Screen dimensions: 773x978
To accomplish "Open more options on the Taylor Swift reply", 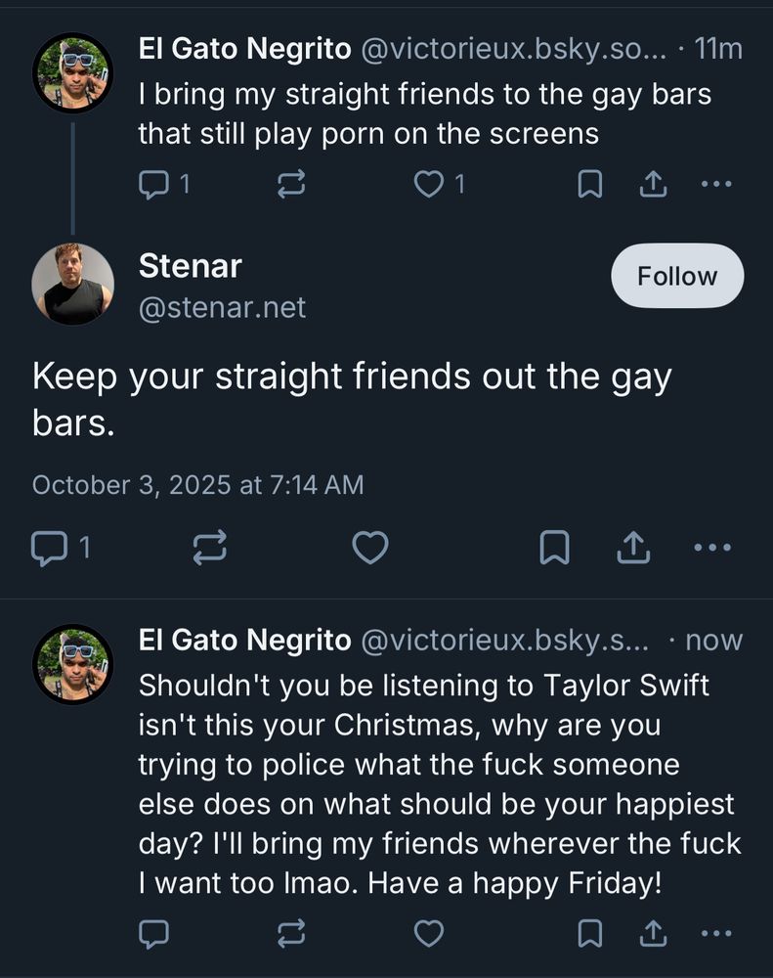I will [717, 934].
